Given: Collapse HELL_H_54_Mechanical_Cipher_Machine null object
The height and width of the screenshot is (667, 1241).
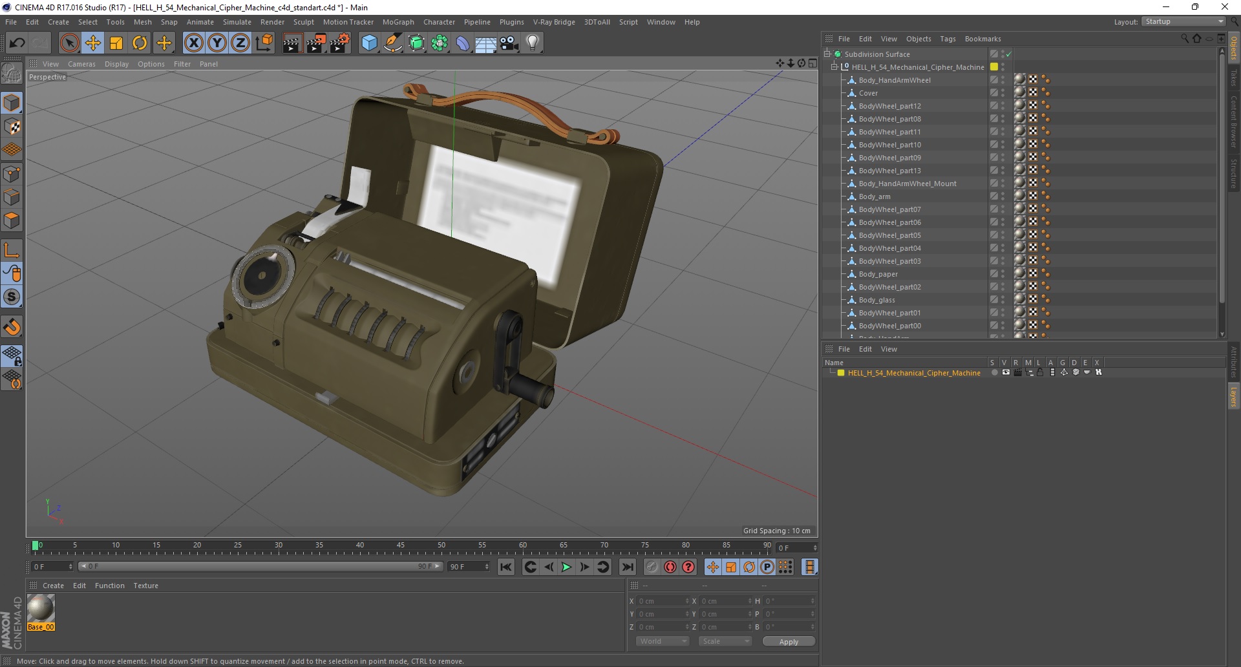Looking at the screenshot, I should [x=834, y=67].
